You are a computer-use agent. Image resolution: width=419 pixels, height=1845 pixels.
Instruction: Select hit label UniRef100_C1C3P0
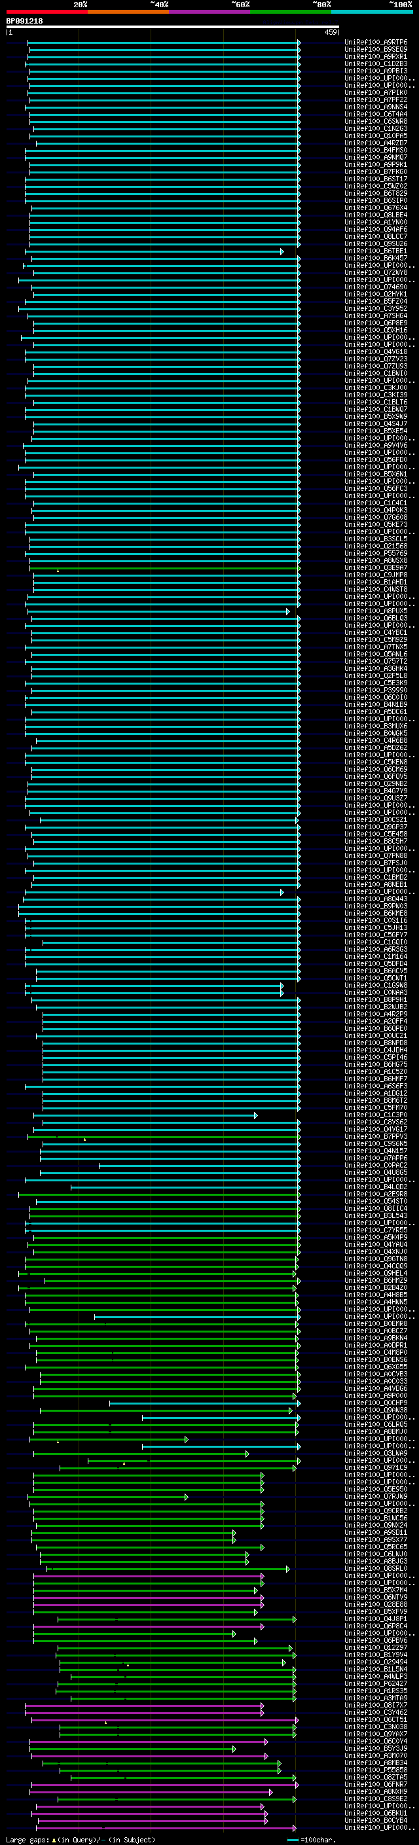click(x=376, y=1115)
